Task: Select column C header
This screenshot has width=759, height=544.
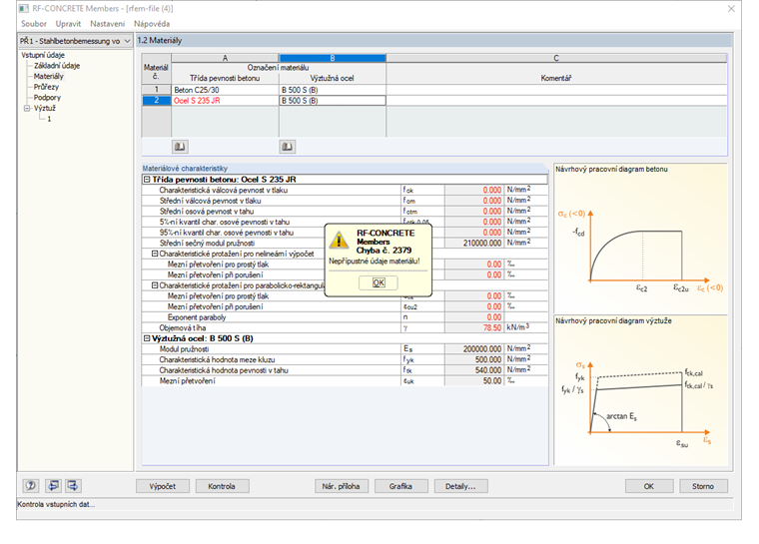Action: (556, 58)
